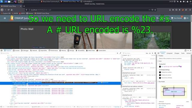Open the Network devtools tab
Viewport: 192px width, 108px height.
click(34, 50)
